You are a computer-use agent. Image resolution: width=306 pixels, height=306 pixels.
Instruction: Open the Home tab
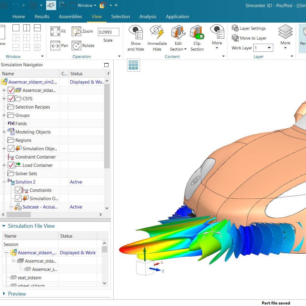19,17
